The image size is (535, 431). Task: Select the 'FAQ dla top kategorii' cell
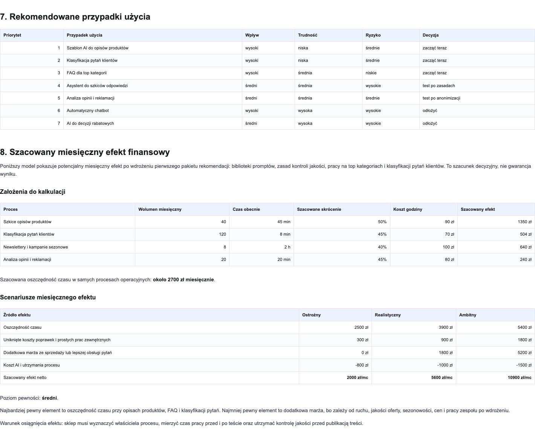coord(153,73)
